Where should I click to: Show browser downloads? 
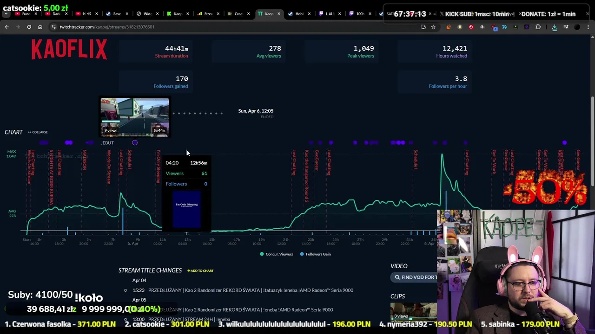coord(555,27)
